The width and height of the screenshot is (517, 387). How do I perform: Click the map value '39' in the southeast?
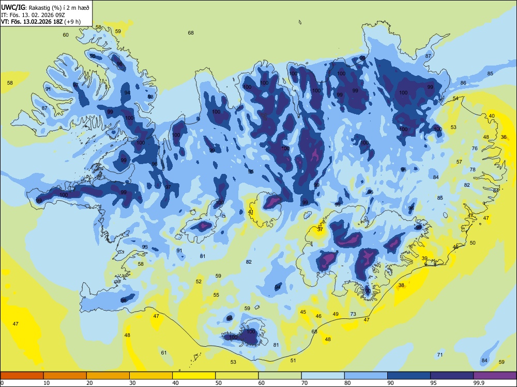tap(424, 259)
